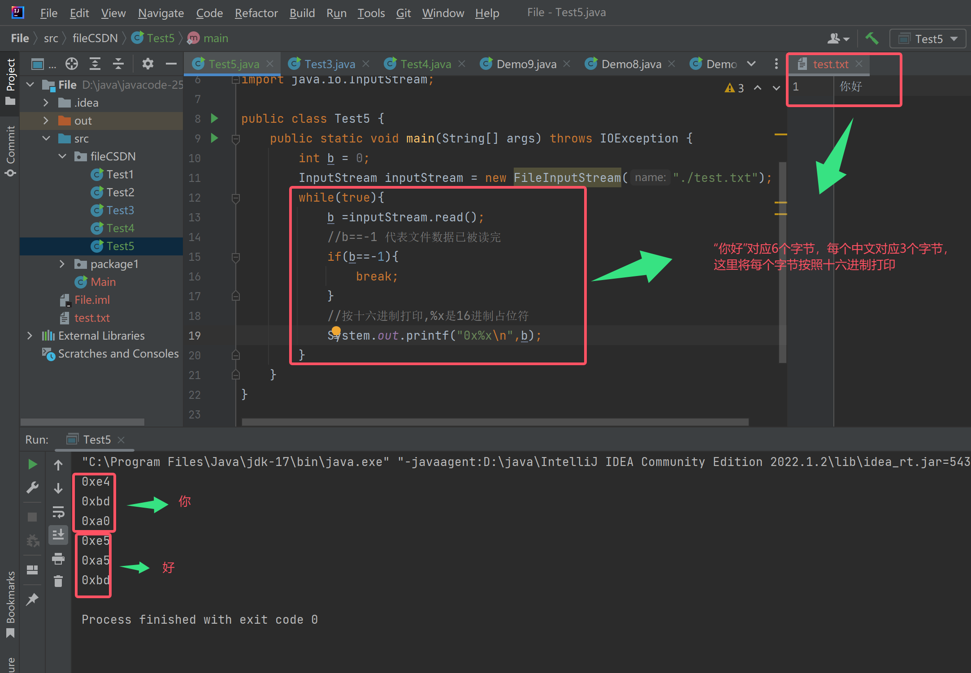
Task: Click the print icon in Run panel
Action: click(58, 558)
